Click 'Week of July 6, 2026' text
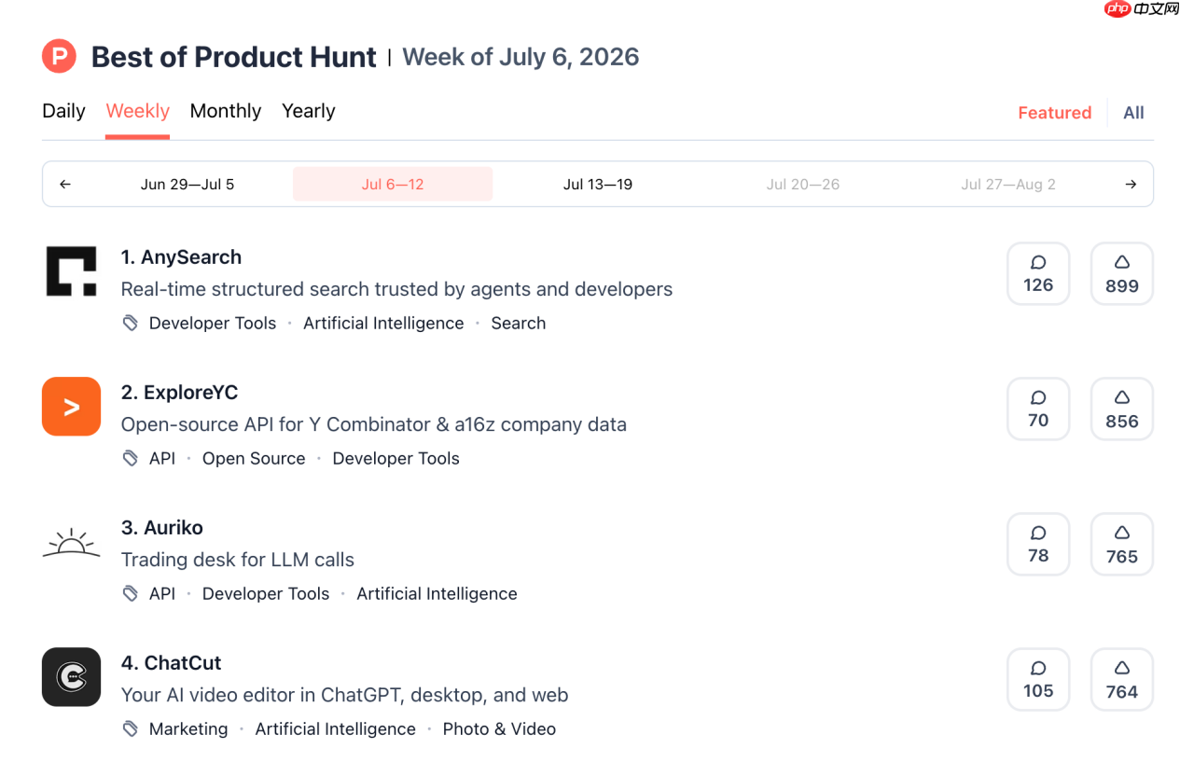 [521, 57]
